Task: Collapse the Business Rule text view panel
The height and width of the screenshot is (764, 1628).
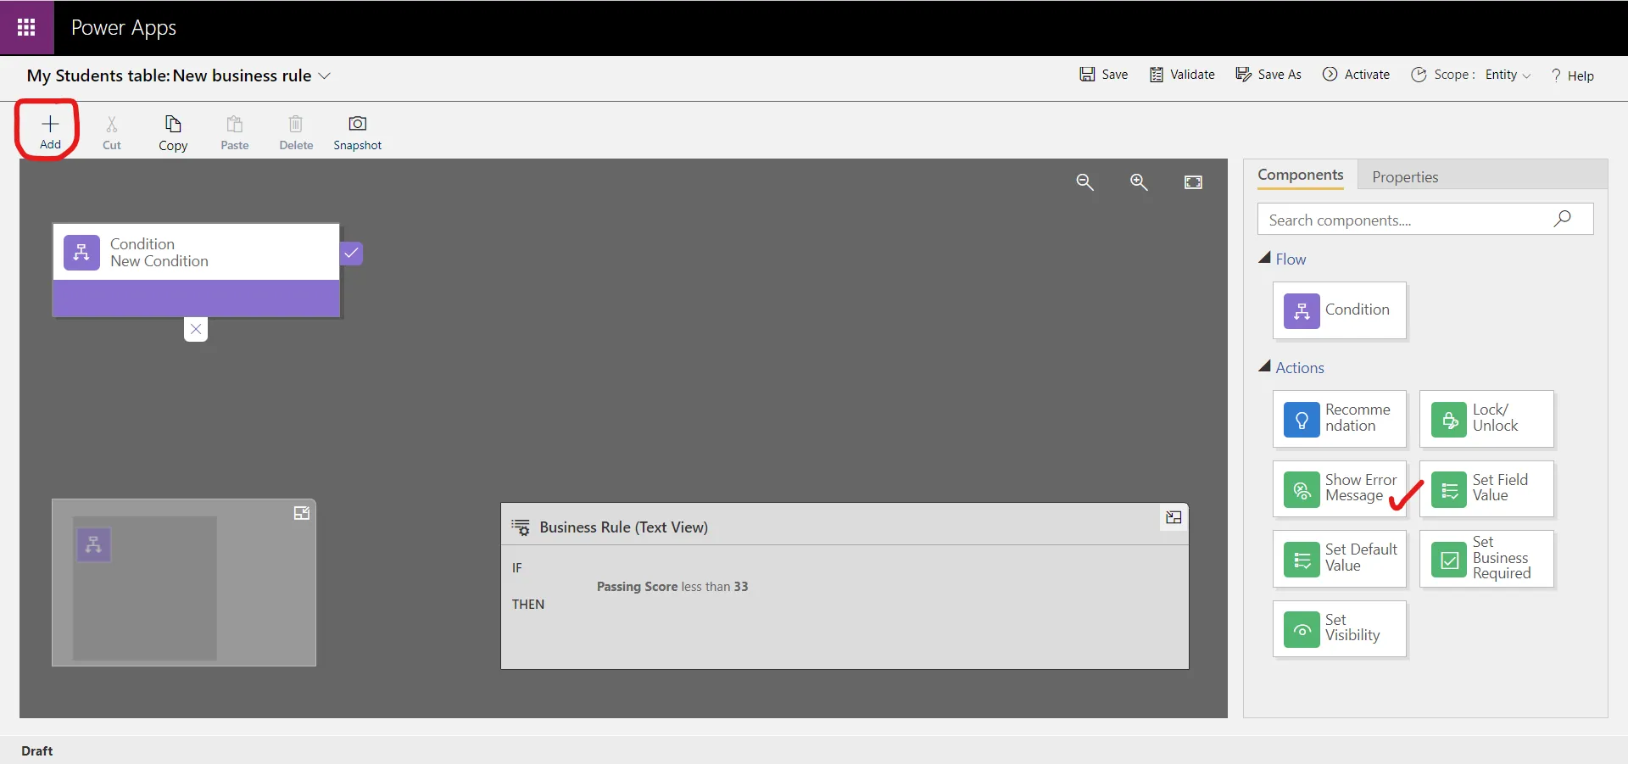Action: [1174, 517]
